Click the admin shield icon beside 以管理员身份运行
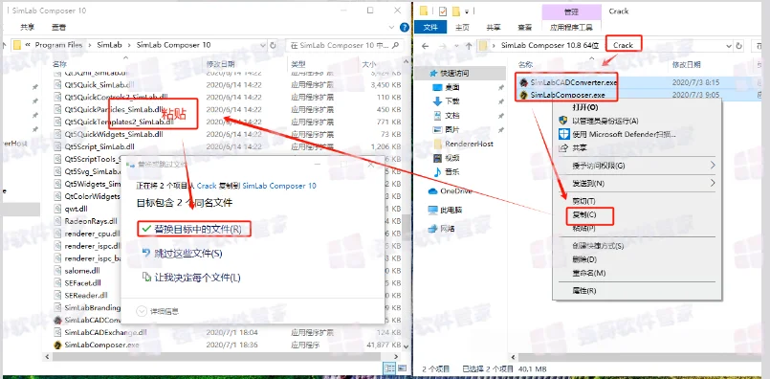 (x=563, y=121)
